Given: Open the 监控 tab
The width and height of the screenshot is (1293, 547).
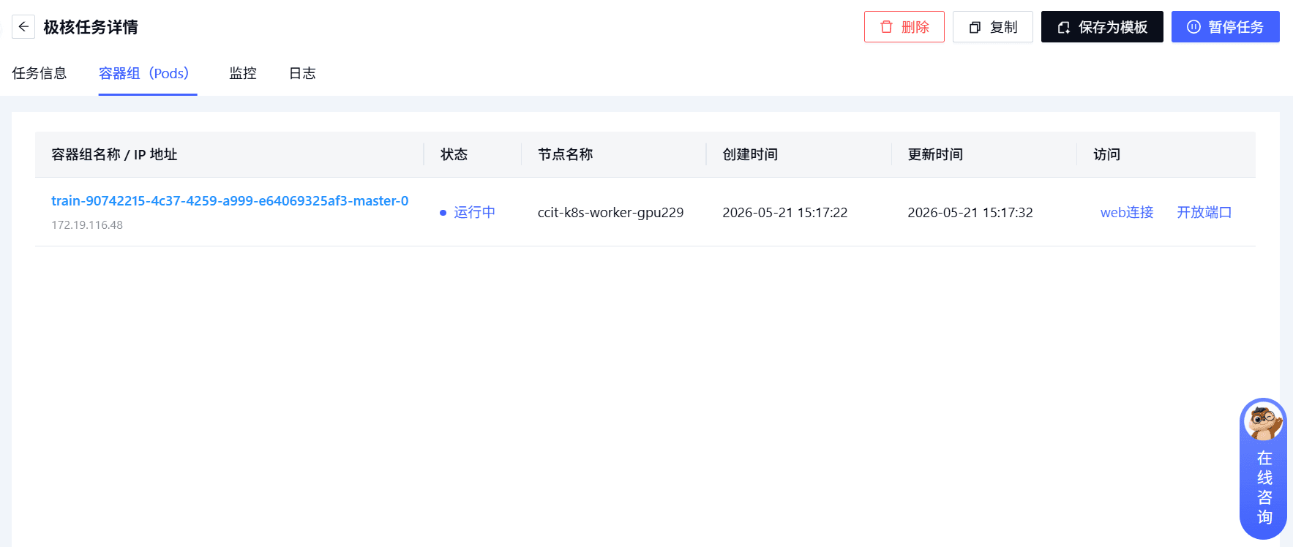Looking at the screenshot, I should tap(243, 73).
